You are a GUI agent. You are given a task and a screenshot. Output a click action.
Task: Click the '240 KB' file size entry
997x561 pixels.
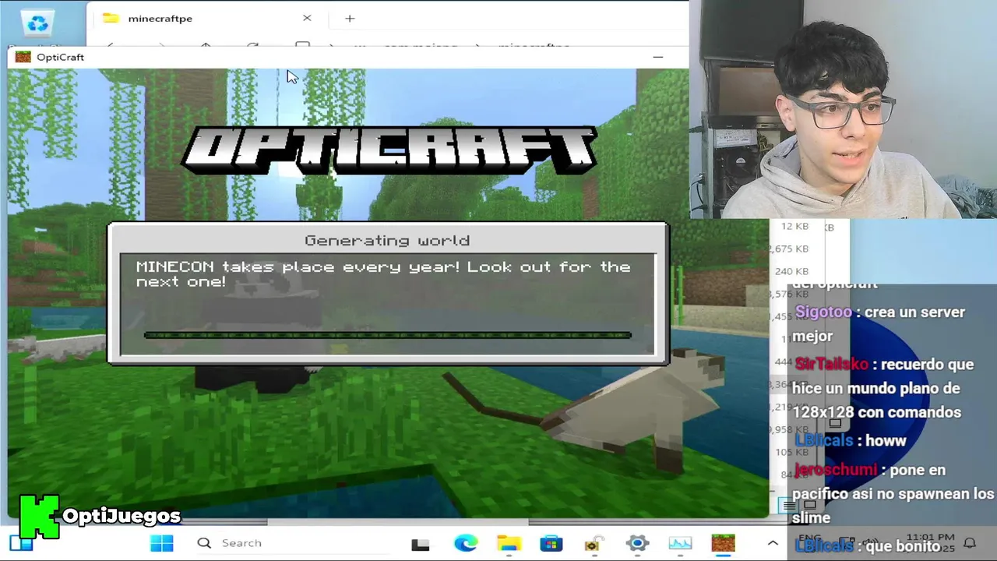792,271
